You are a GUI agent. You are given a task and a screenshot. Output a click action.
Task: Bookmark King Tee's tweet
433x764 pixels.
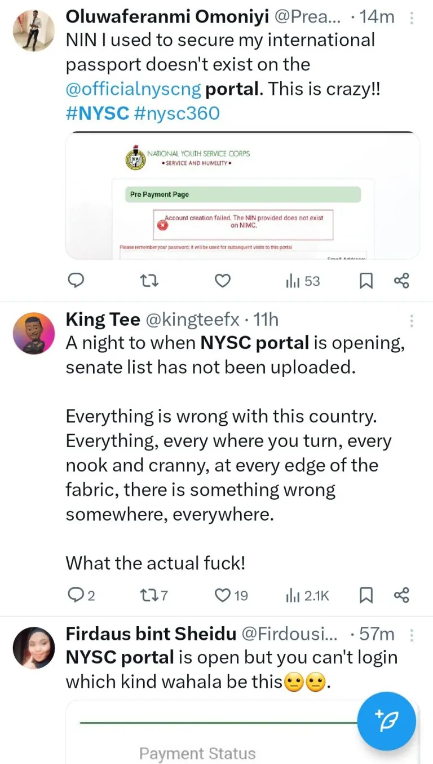pos(366,595)
